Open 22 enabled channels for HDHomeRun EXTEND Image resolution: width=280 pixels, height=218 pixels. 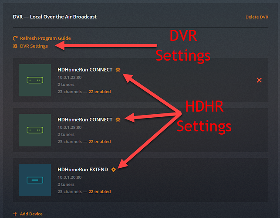(100, 191)
